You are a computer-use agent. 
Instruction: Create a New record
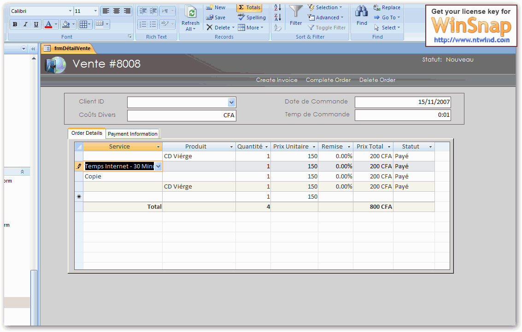216,7
